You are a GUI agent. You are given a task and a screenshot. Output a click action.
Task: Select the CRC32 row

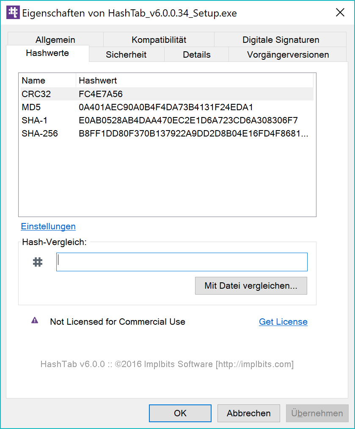(167, 94)
